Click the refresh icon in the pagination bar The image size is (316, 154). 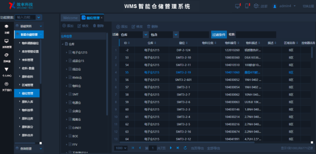coord(185,148)
